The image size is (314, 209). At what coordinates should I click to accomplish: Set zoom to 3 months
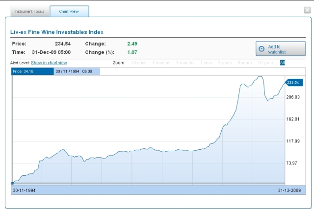click(161, 63)
